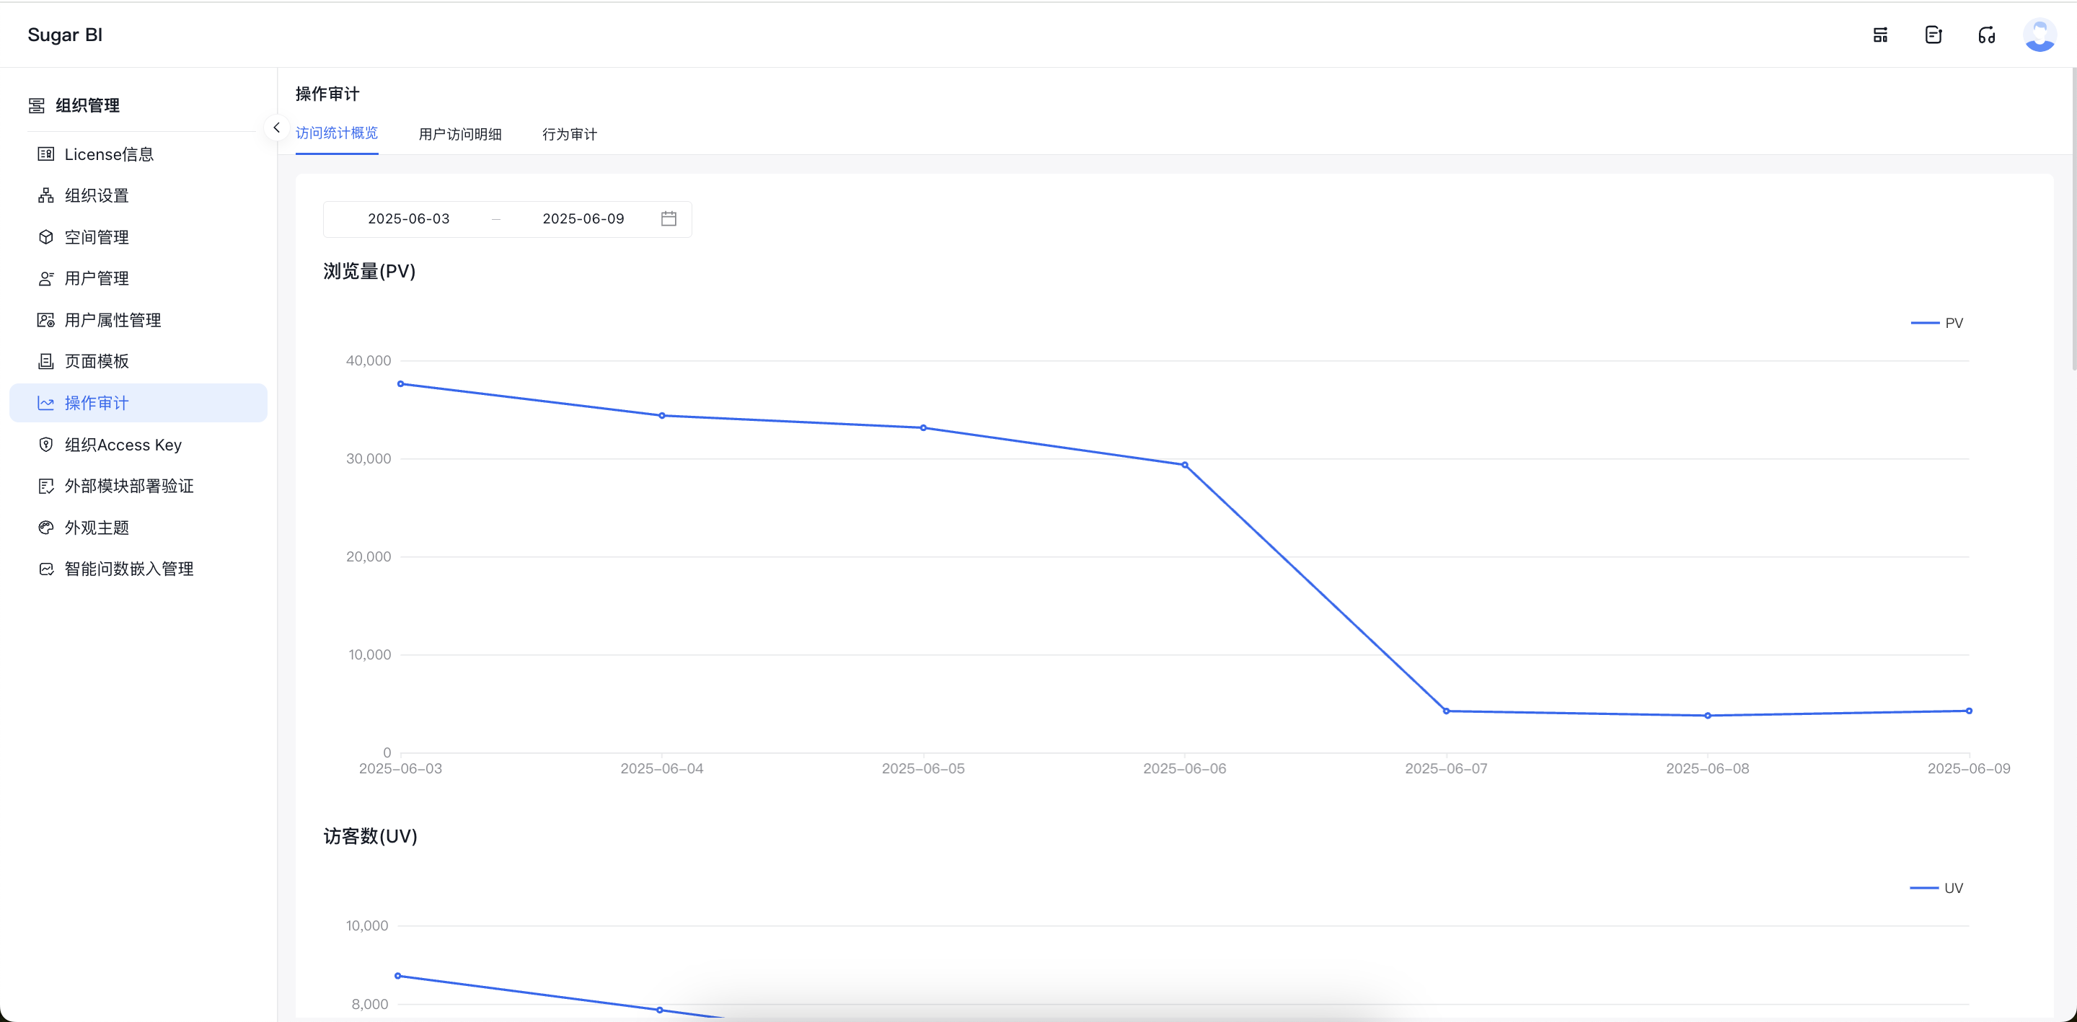Click the 浏览量(PV) chart title
This screenshot has width=2077, height=1022.
coord(369,271)
